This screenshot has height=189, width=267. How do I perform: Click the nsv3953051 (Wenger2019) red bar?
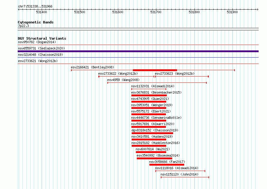149,108
